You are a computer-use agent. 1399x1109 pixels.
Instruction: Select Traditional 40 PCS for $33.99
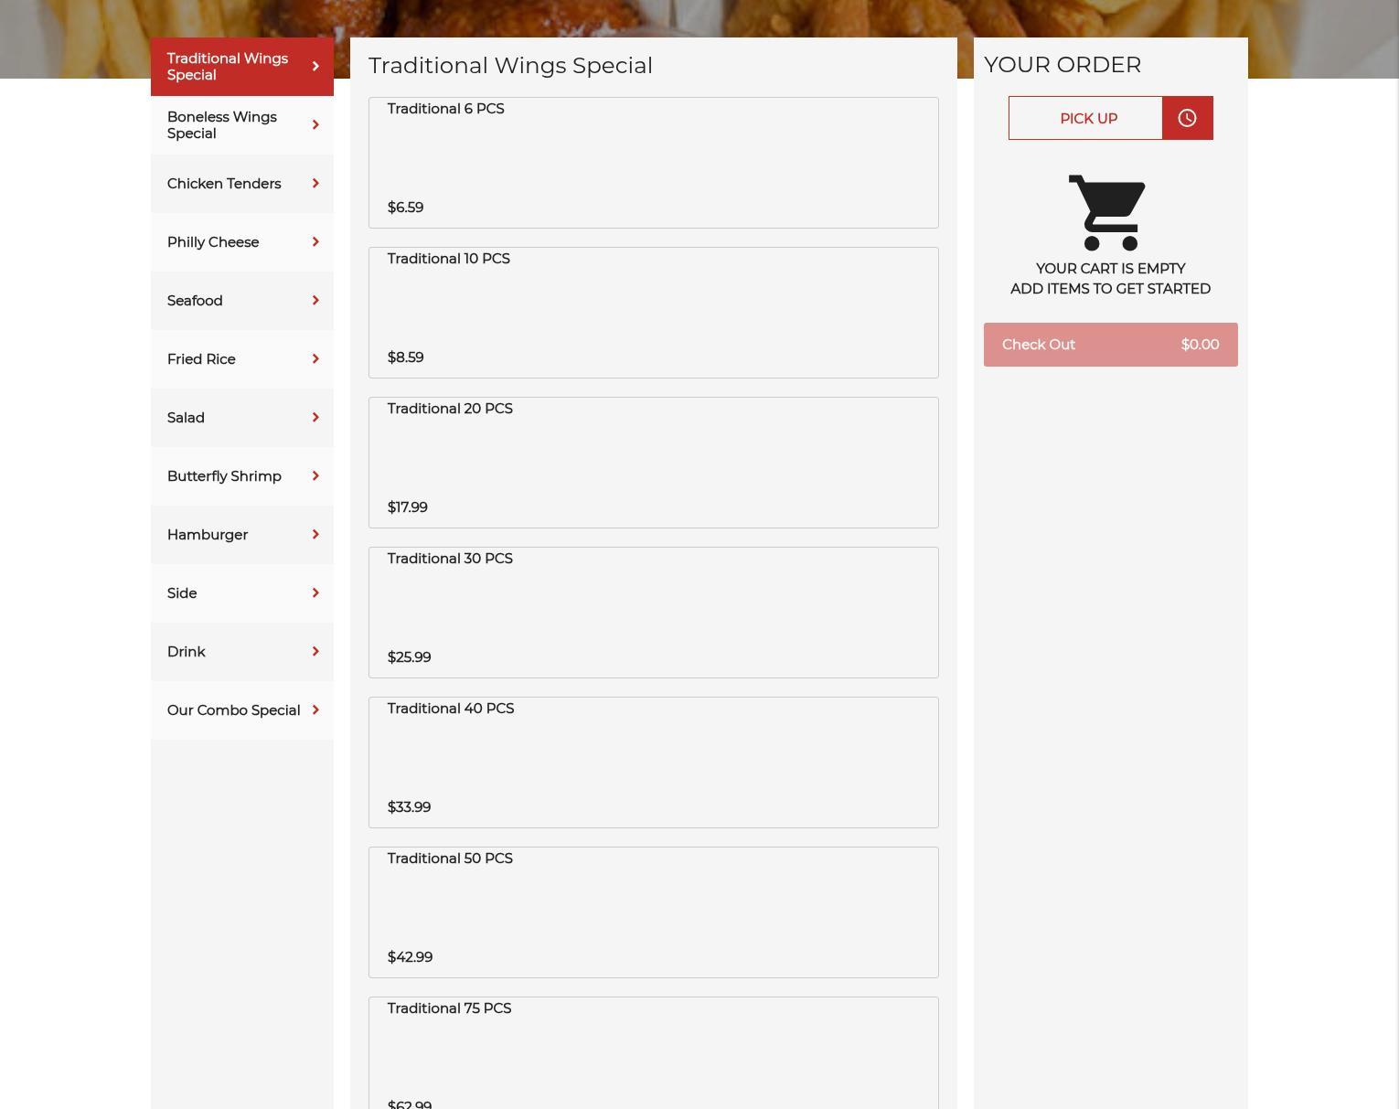click(654, 762)
